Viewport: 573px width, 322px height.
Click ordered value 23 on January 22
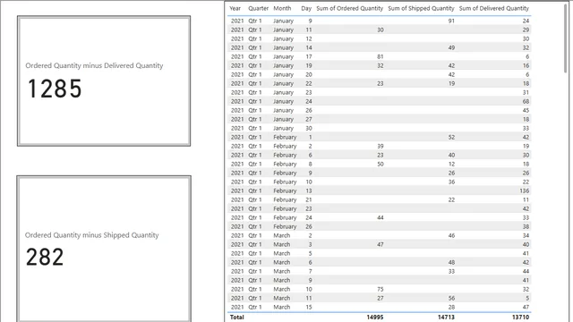381,83
